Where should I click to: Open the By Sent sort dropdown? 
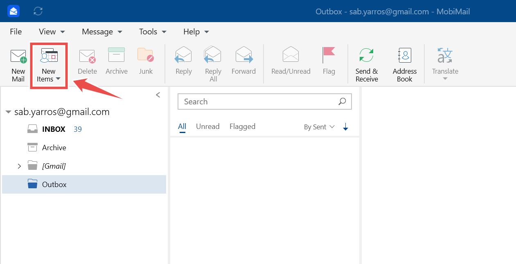pos(319,127)
